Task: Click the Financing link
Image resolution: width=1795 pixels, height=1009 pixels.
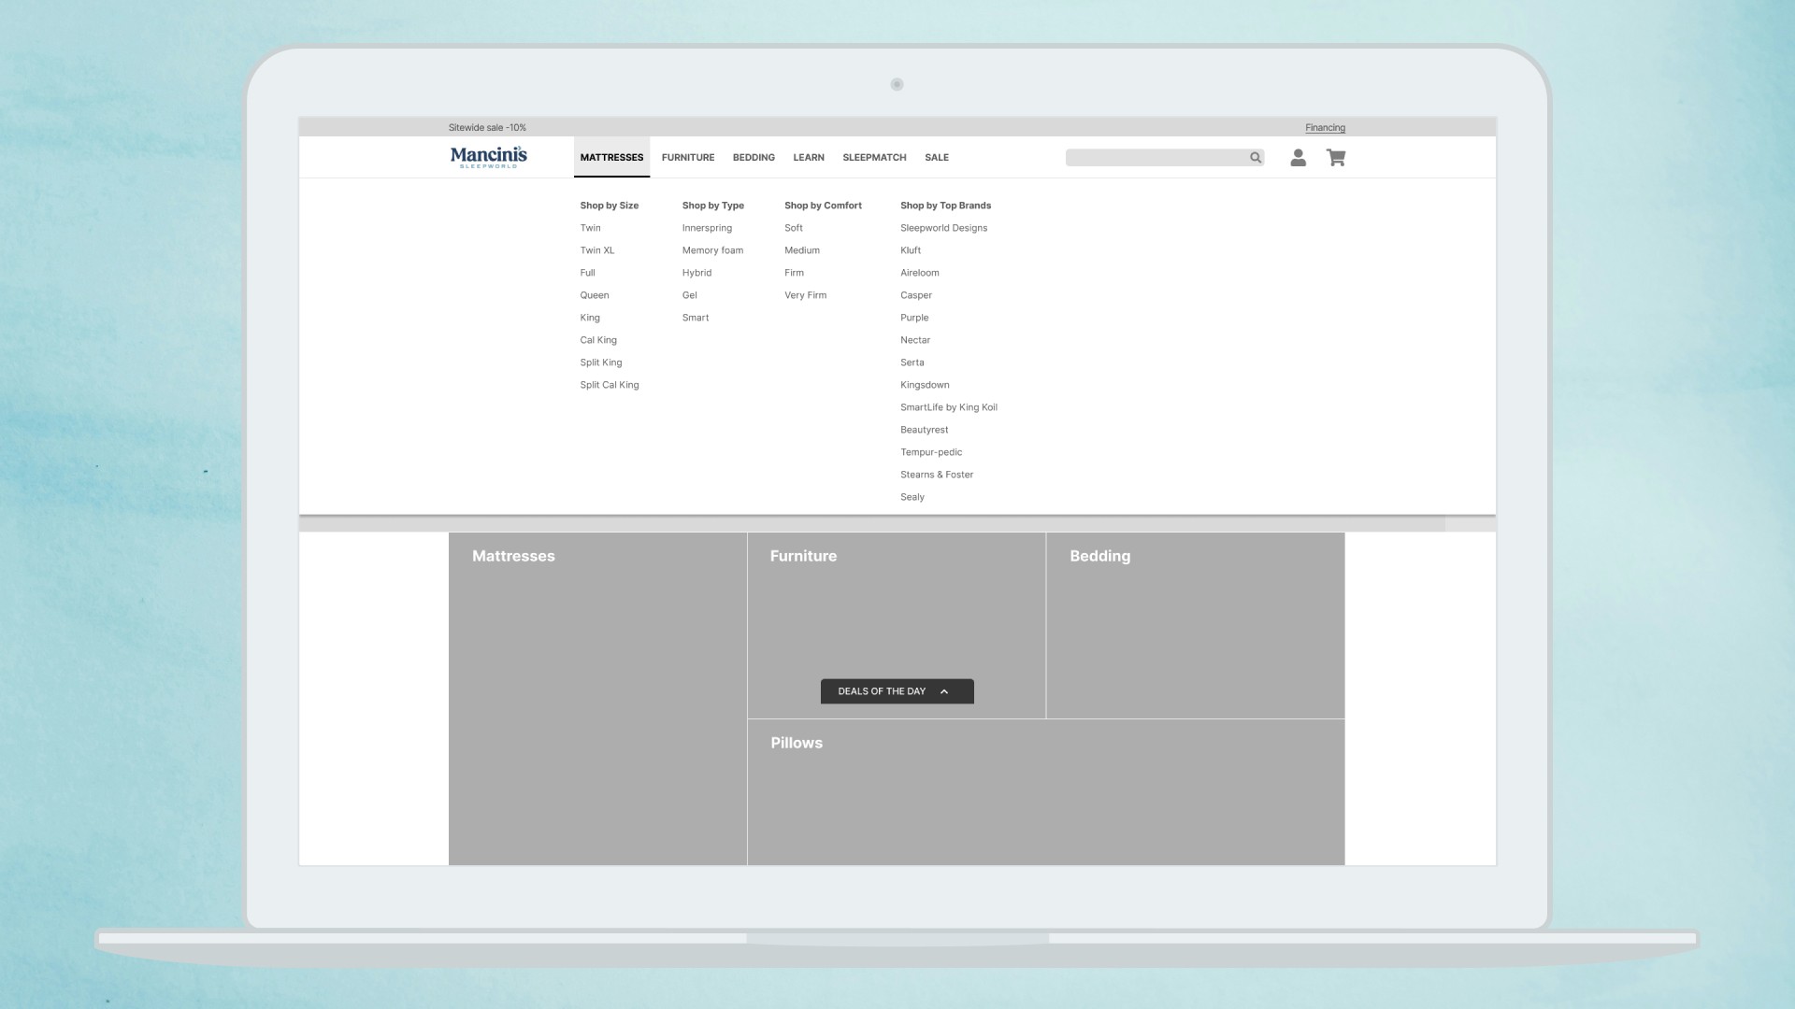Action: [1325, 127]
